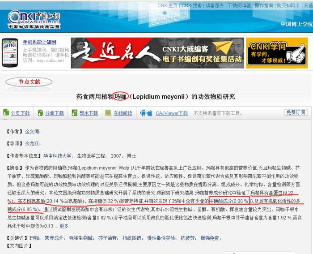Open 手机也能上知网 link
The width and height of the screenshot is (313, 254).
coord(39,42)
